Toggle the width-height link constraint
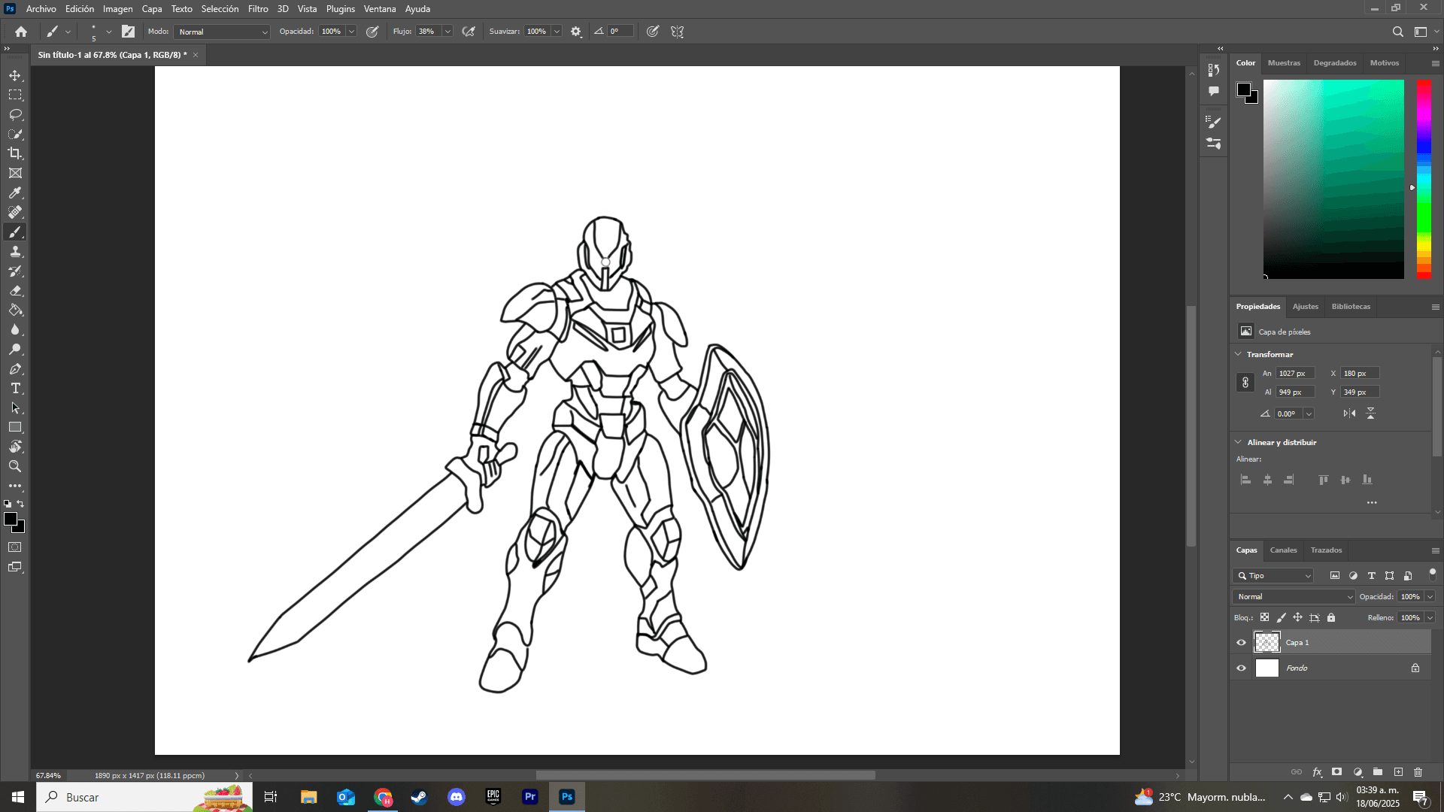 (1245, 383)
